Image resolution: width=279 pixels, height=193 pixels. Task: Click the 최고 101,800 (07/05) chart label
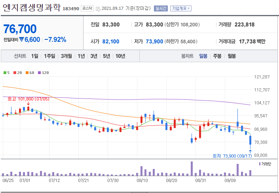point(28,99)
